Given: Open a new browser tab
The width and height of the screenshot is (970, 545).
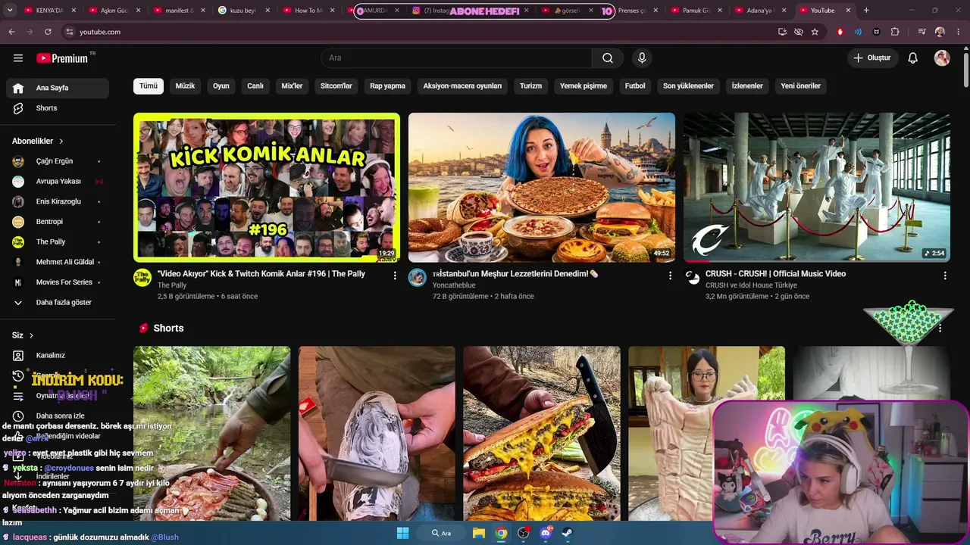Looking at the screenshot, I should [x=866, y=11].
